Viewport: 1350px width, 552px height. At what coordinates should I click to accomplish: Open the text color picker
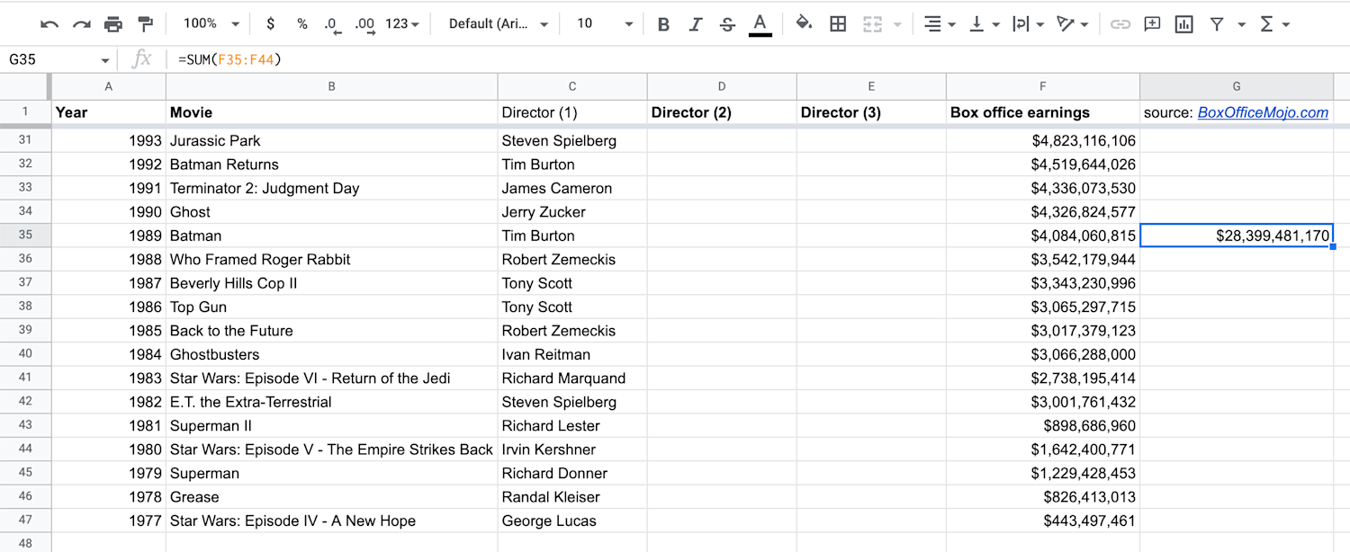(760, 24)
